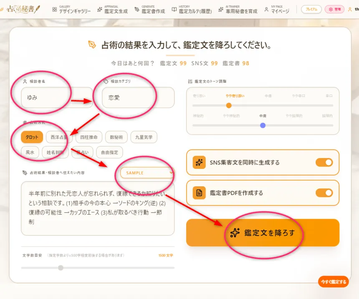Click the orange 寄り添い tone slider handle
Image resolution: width=359 pixels, height=299 pixels.
click(x=229, y=105)
